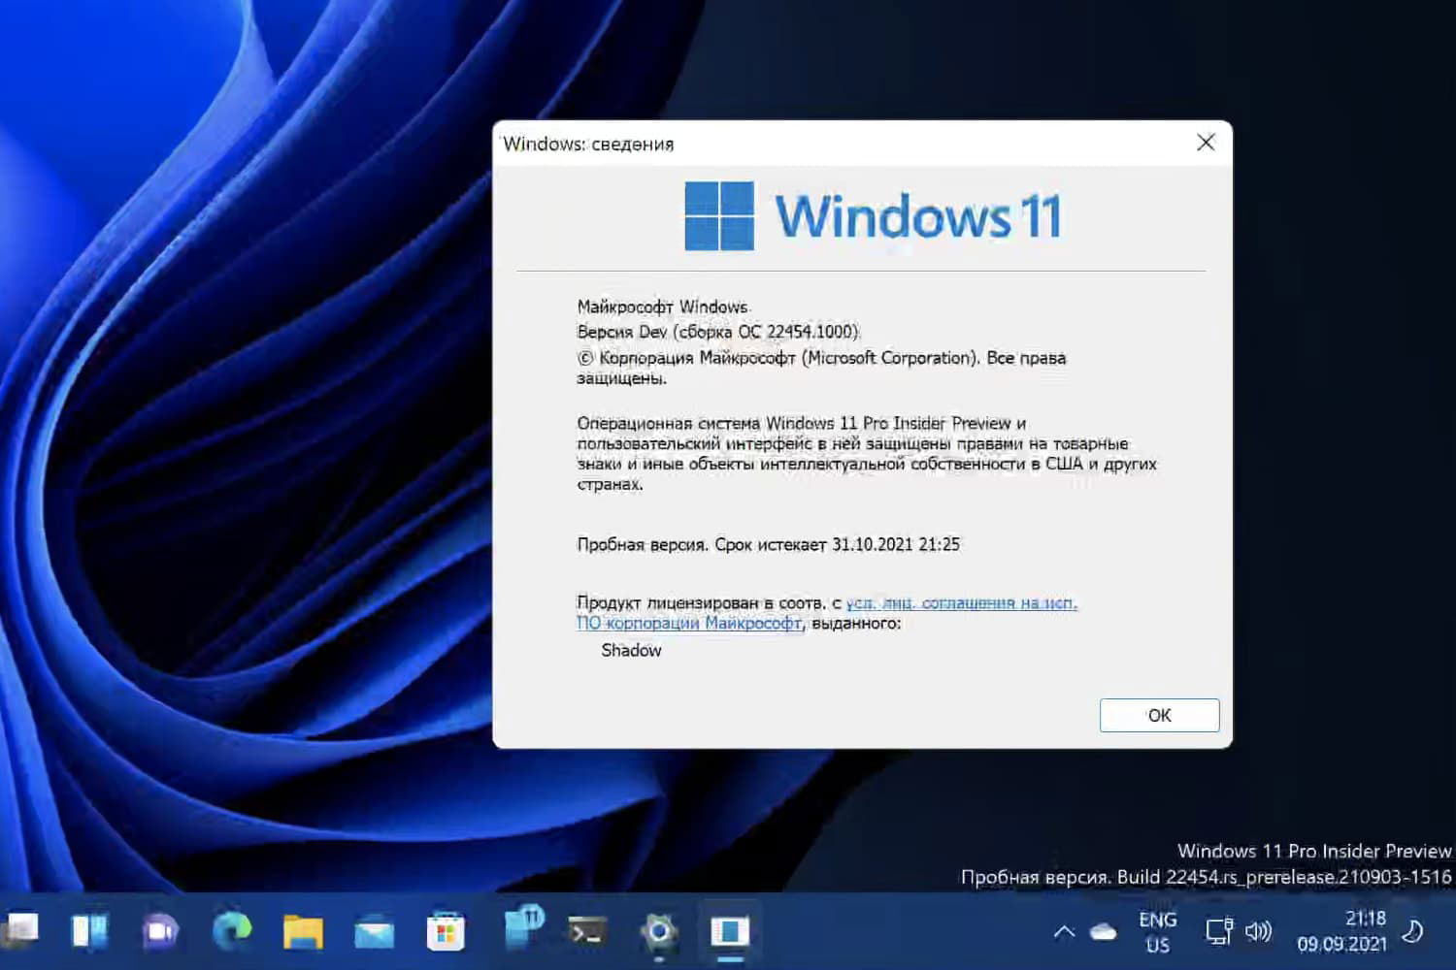Launch Windows Terminal from the taskbar
Image resolution: width=1456 pixels, height=970 pixels.
pos(585,933)
